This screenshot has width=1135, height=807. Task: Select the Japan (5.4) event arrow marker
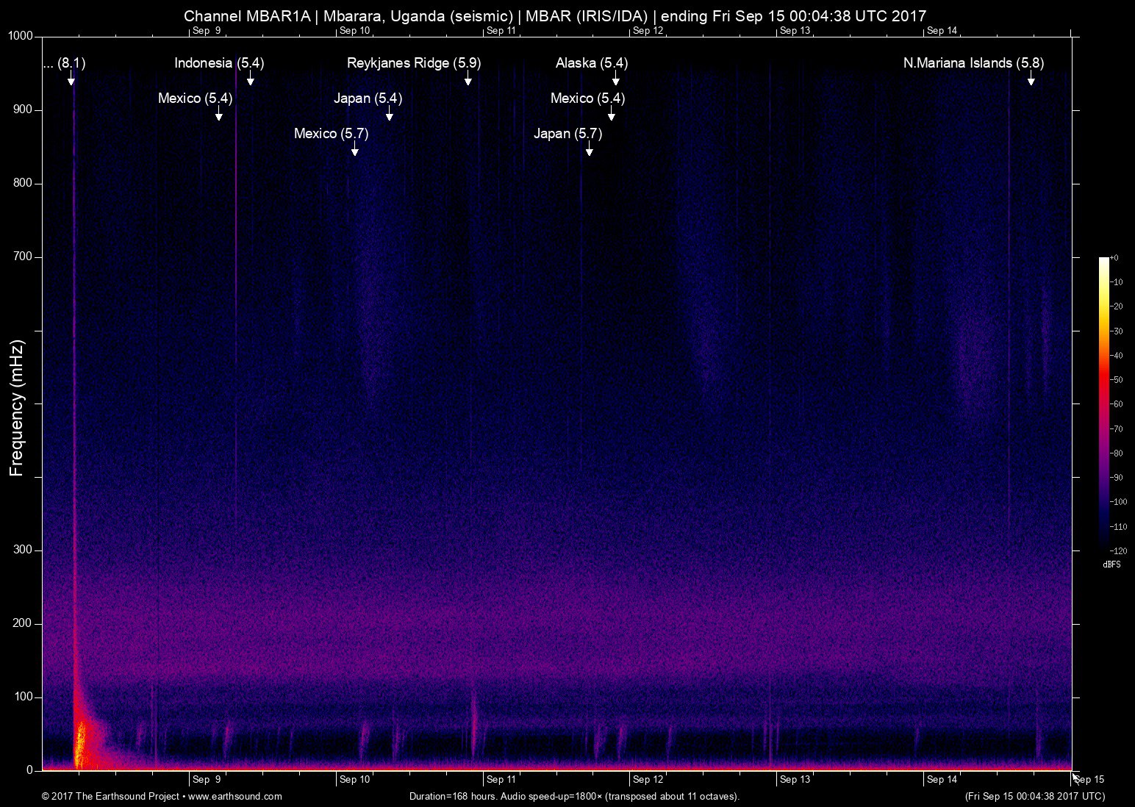[390, 115]
